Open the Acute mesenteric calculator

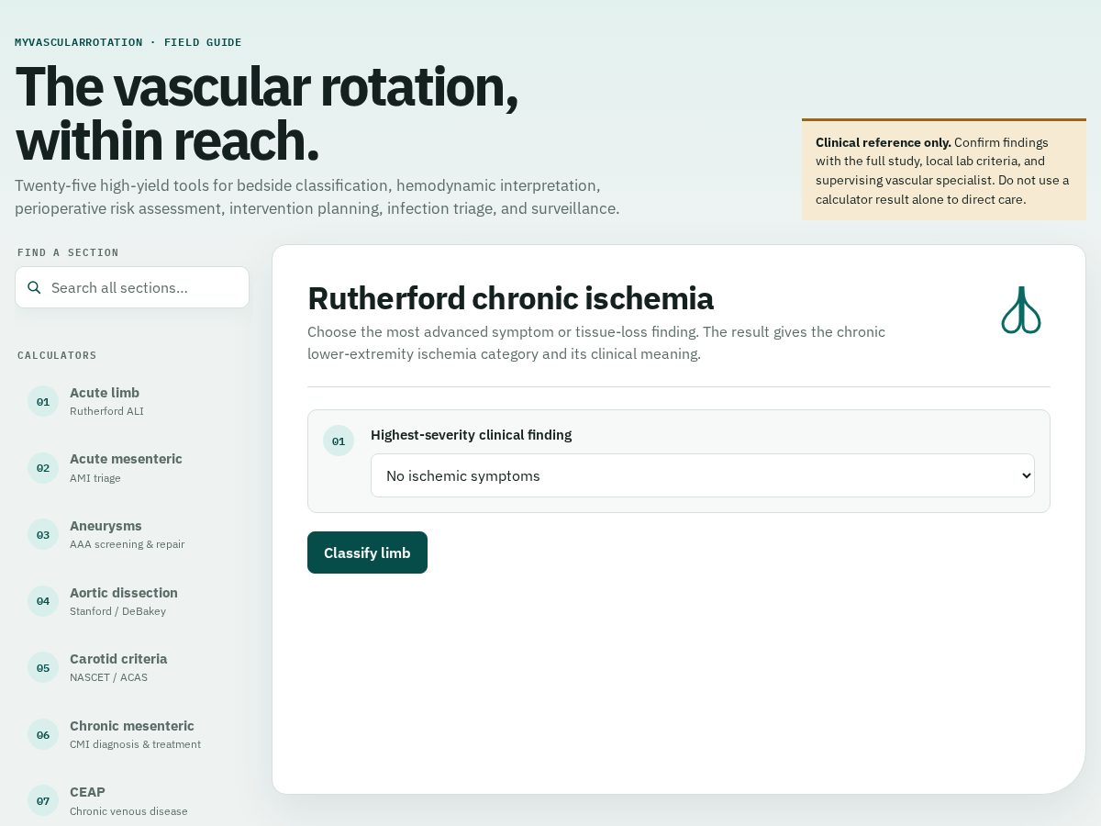132,468
